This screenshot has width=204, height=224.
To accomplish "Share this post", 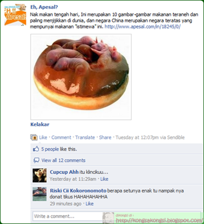I will click(x=105, y=137).
